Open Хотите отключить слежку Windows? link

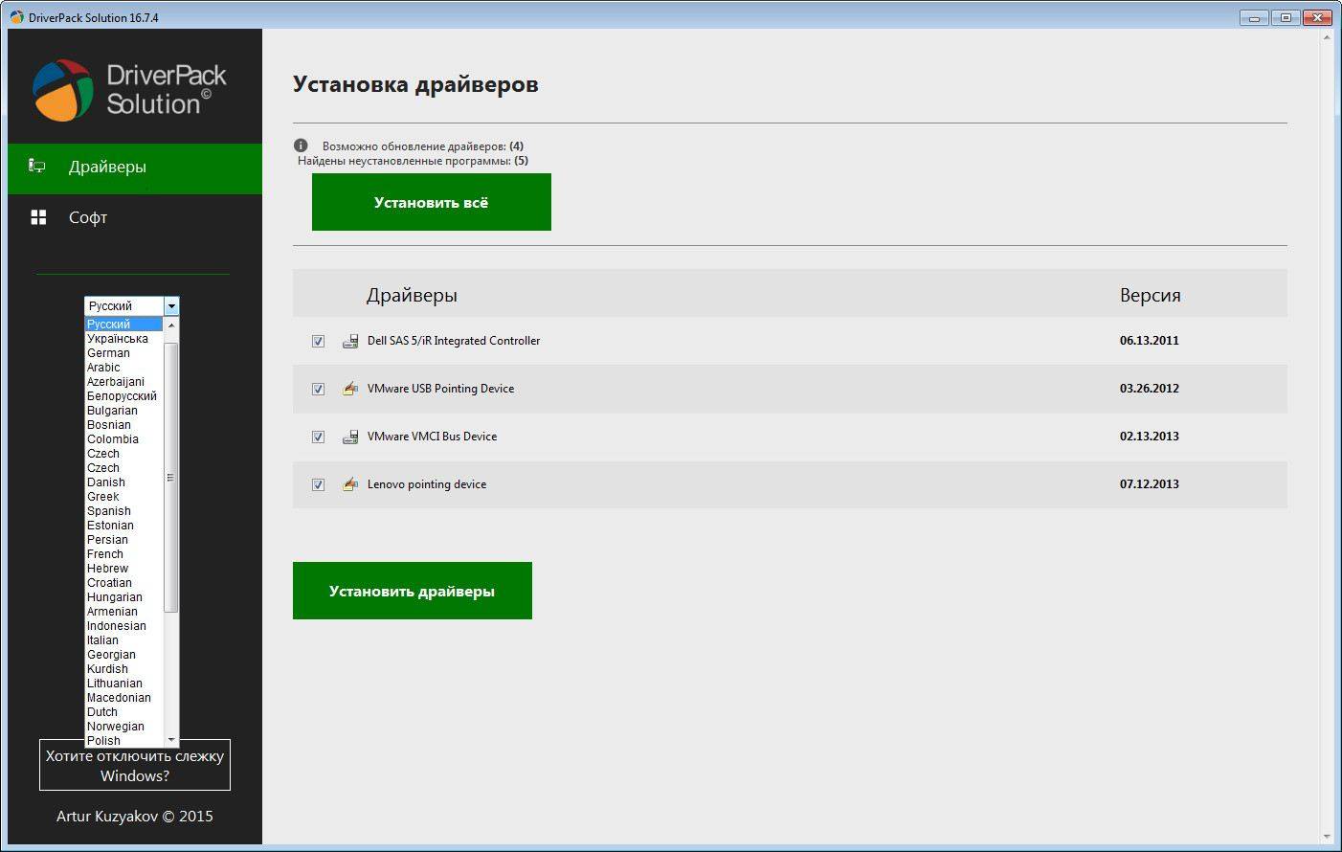pos(135,765)
